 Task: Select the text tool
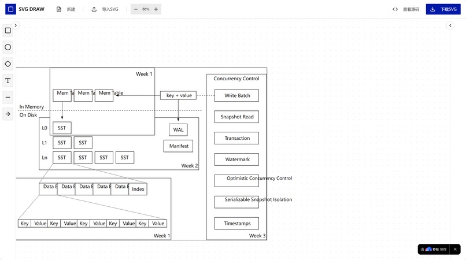pos(8,80)
